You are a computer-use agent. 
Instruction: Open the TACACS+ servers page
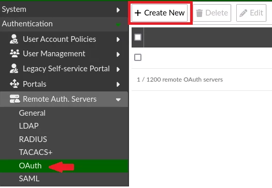pos(64,152)
